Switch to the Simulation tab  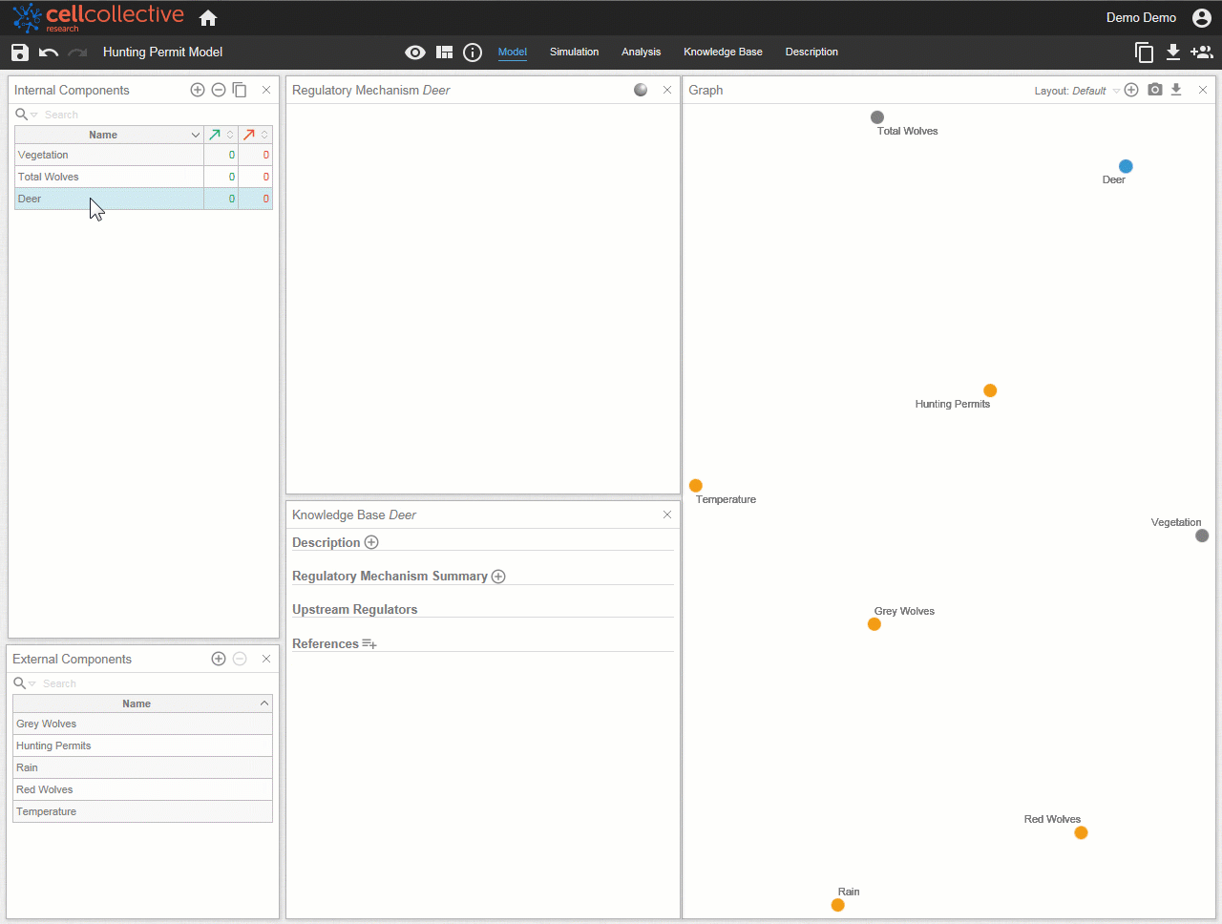tap(575, 52)
